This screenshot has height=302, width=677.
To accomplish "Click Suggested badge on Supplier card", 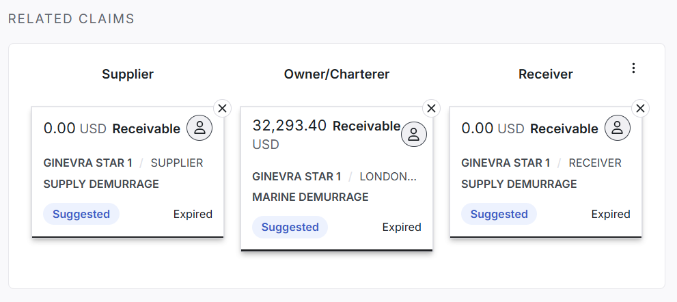I will [81, 214].
